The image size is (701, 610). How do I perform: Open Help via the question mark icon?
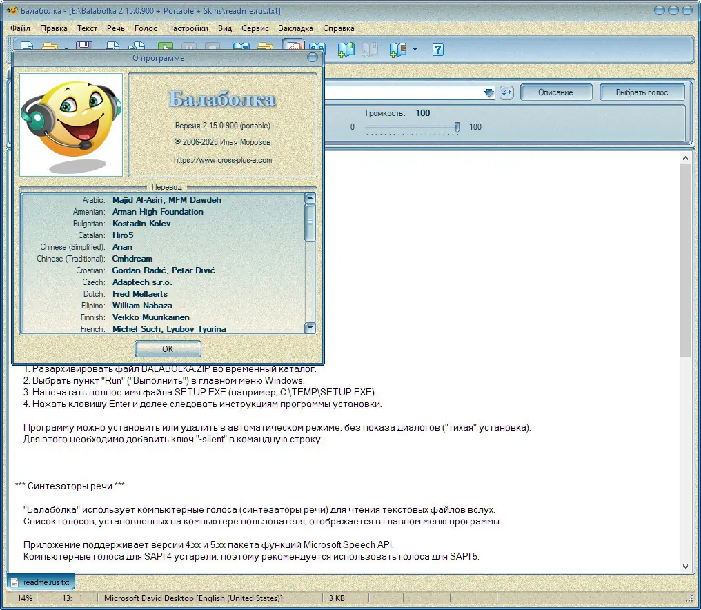click(438, 49)
